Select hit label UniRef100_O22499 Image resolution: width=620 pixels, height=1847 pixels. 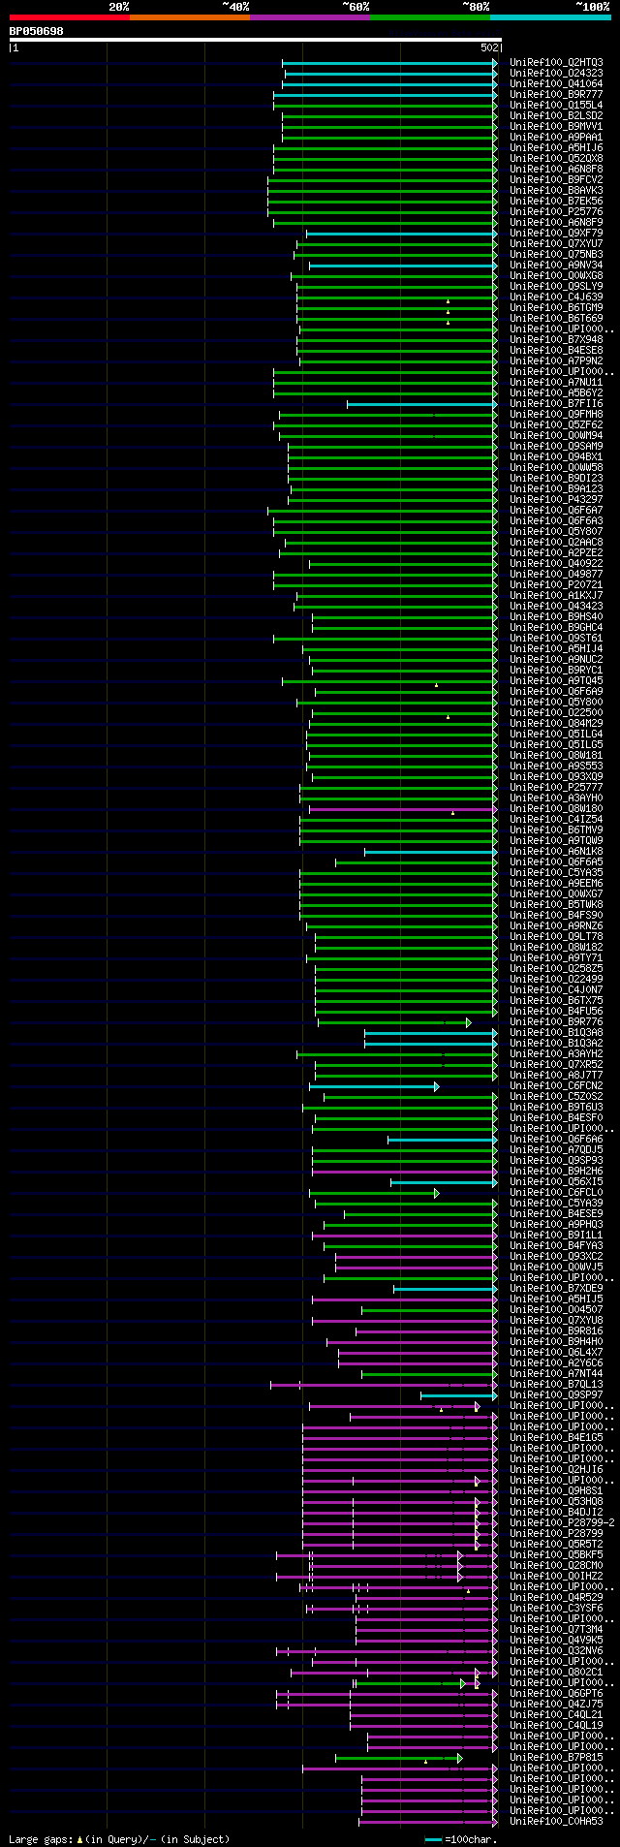point(556,980)
